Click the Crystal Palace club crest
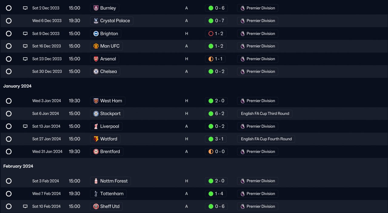This screenshot has width=388, height=213. pyautogui.click(x=96, y=21)
